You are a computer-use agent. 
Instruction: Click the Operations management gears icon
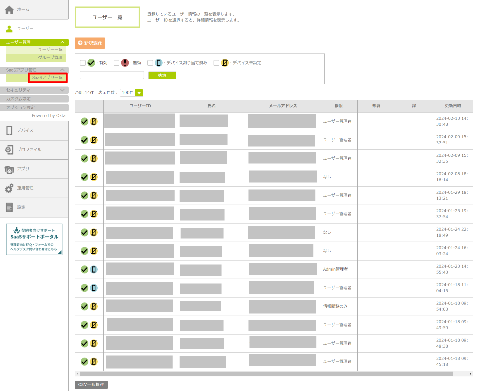tap(9, 188)
